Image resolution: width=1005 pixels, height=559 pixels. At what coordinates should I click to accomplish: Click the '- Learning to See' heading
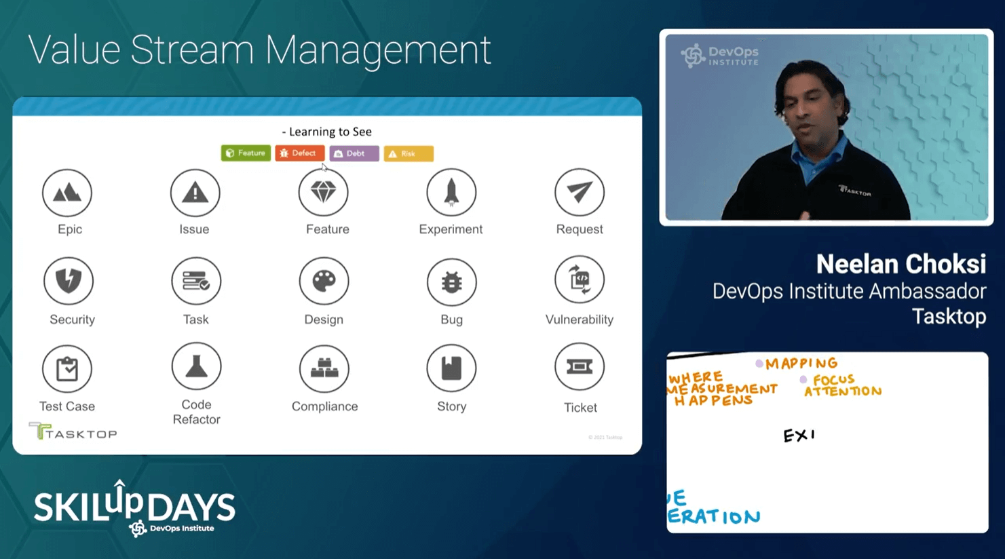point(327,132)
